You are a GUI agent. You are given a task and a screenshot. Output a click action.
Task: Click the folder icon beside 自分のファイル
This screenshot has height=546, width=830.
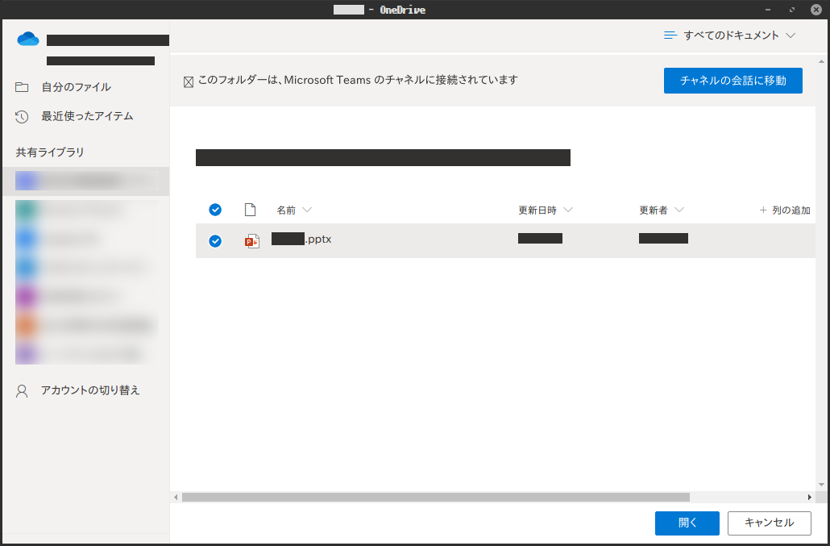[23, 86]
